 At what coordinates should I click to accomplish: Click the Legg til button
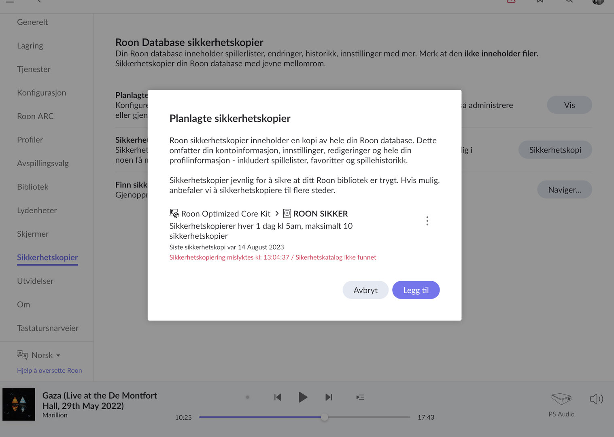click(416, 290)
